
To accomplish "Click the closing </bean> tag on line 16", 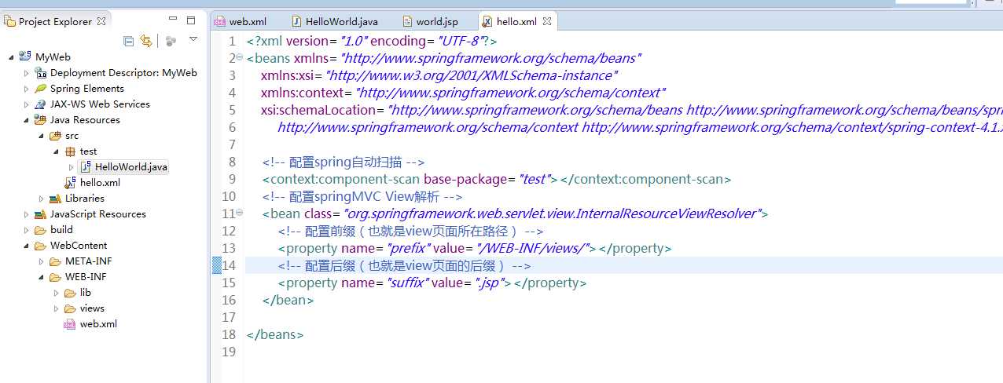I will tap(288, 300).
